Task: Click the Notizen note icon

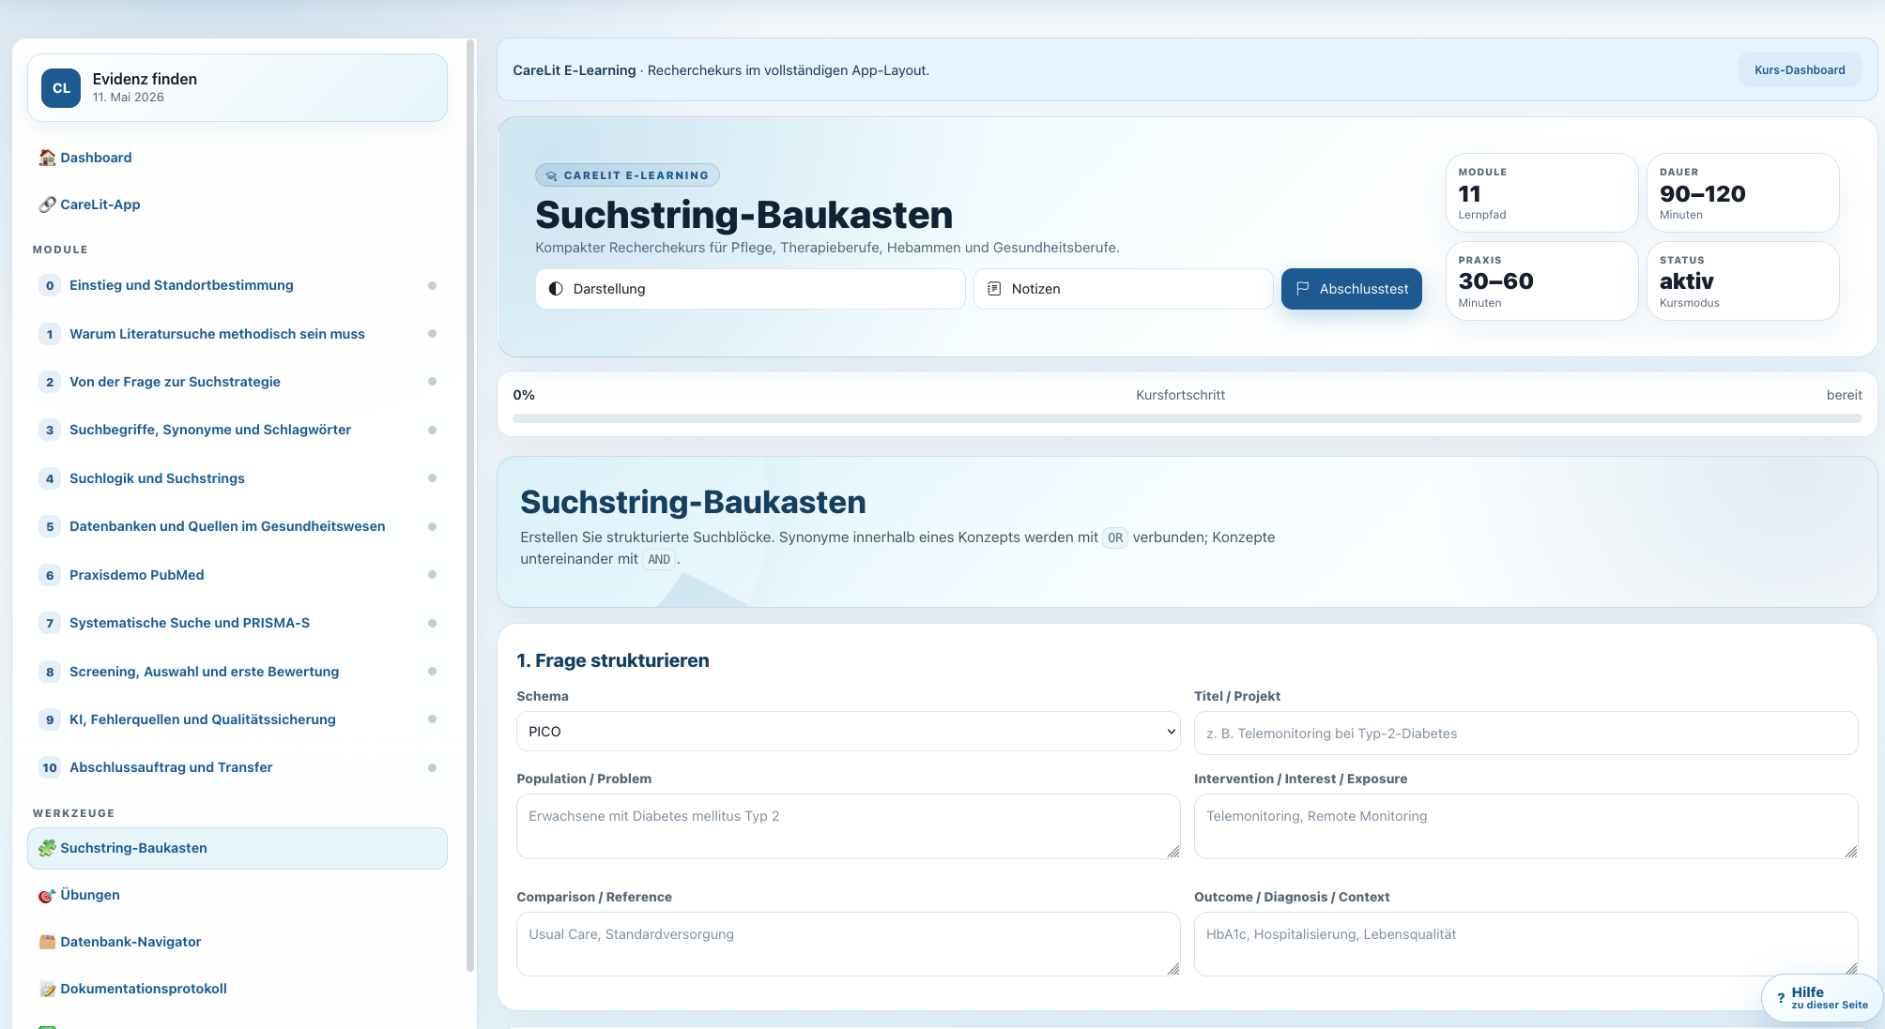Action: (x=994, y=289)
